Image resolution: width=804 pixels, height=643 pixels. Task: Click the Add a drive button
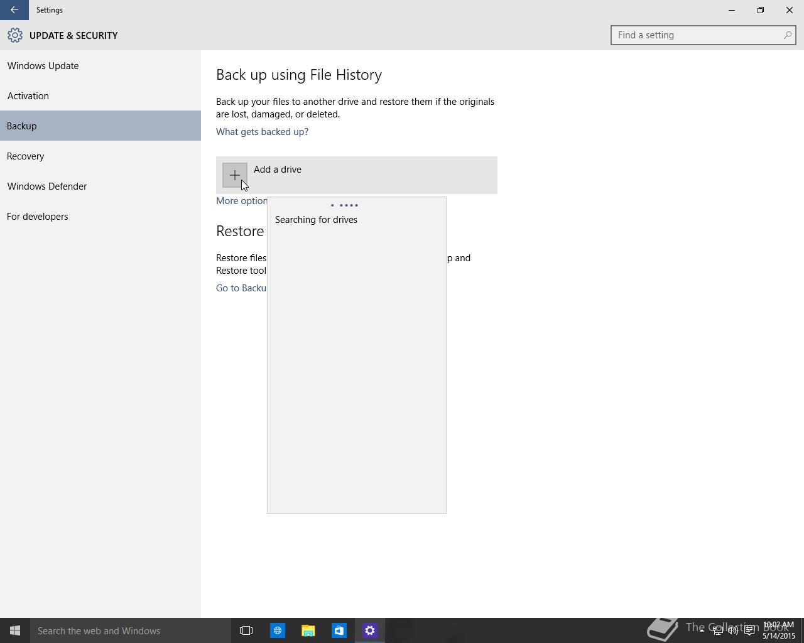[x=357, y=175]
